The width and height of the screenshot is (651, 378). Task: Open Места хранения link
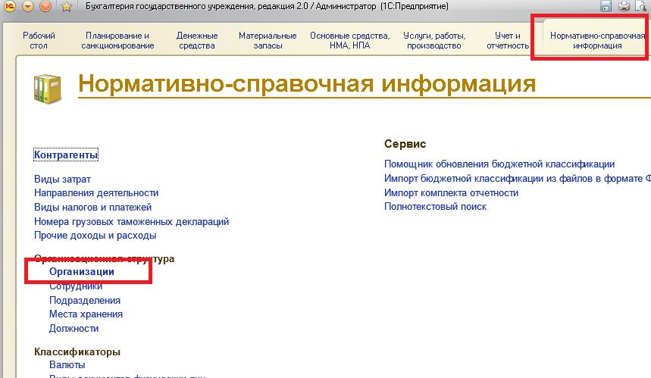[x=86, y=314]
